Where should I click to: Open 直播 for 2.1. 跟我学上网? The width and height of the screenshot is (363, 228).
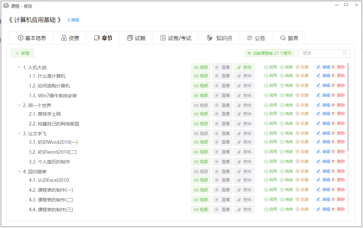point(222,114)
